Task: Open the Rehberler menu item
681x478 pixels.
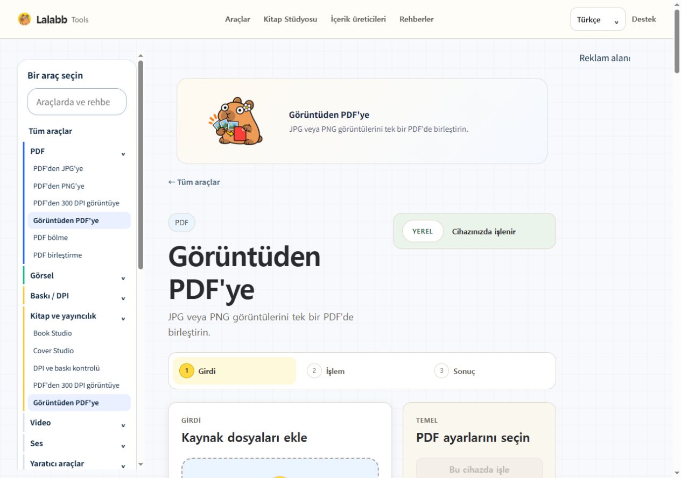Action: (416, 19)
